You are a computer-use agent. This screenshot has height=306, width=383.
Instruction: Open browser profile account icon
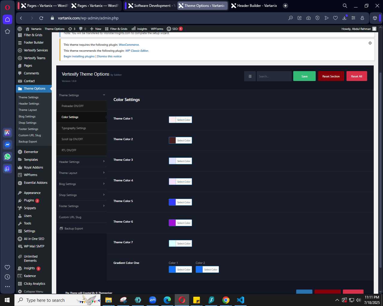tap(362, 18)
